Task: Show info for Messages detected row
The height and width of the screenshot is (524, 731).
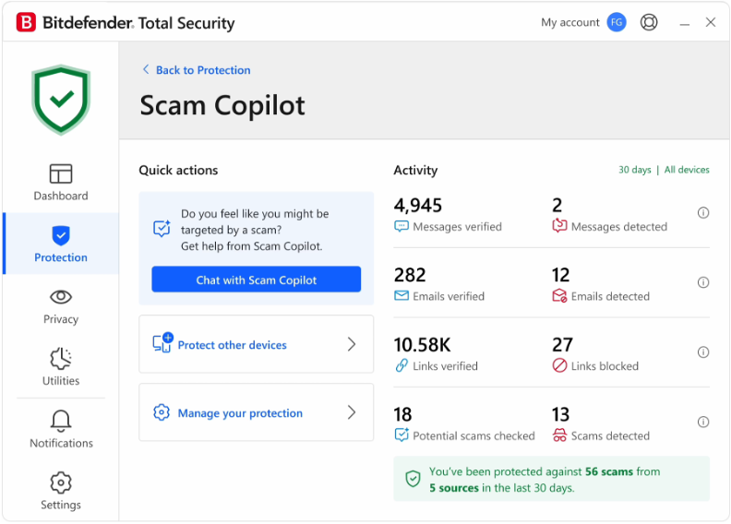Action: (x=703, y=213)
